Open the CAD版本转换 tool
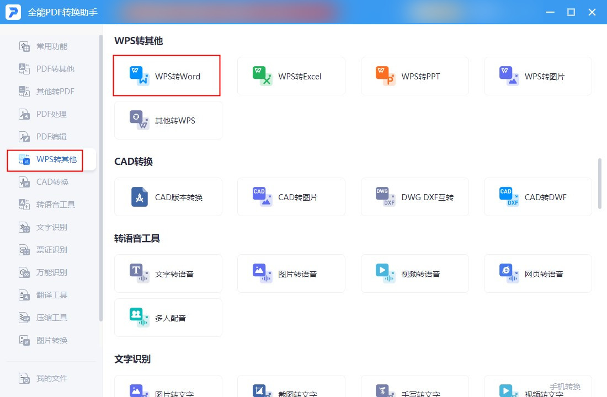The image size is (607, 397). 168,197
